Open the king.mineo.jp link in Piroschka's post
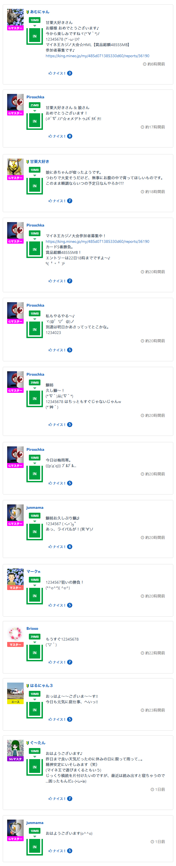This screenshot has height=866, width=176. [x=97, y=241]
